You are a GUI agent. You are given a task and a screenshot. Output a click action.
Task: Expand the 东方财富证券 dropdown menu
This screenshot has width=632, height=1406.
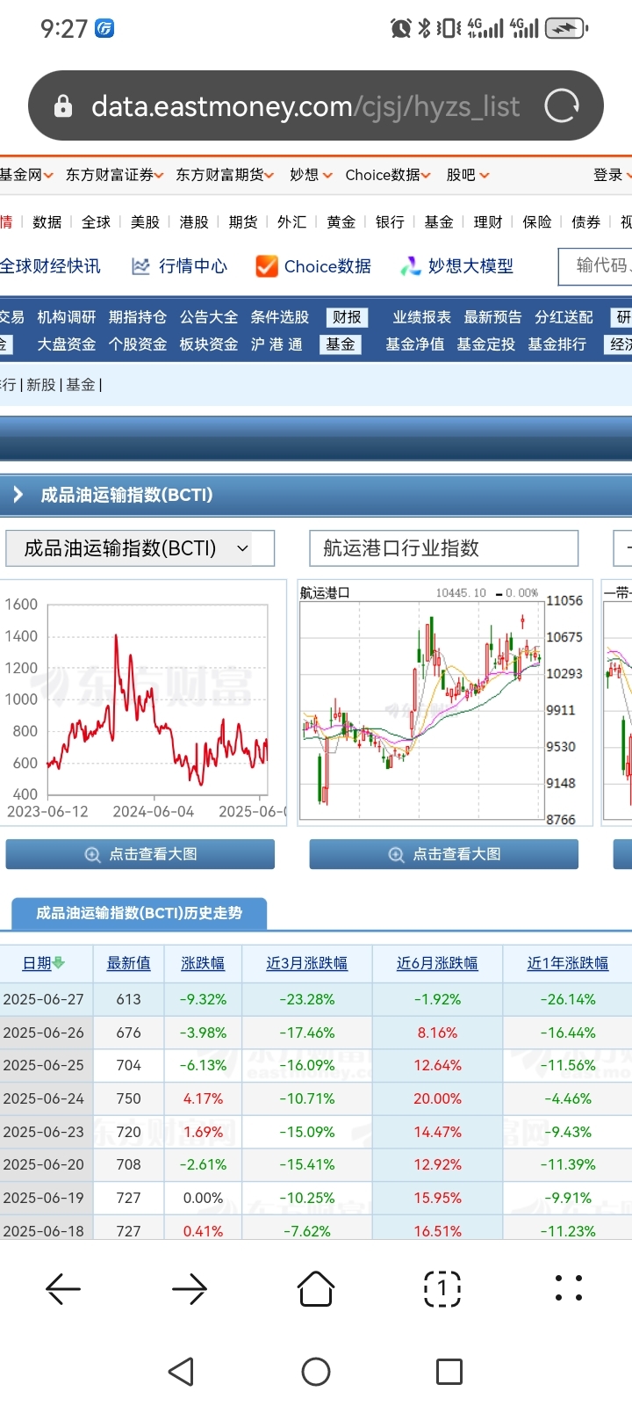[x=115, y=175]
